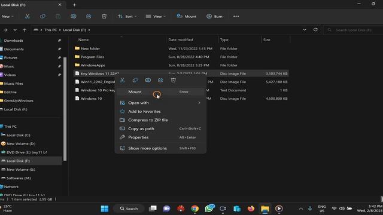Select the WindowsApps folder
This screenshot has width=383, height=215.
coord(181,65)
